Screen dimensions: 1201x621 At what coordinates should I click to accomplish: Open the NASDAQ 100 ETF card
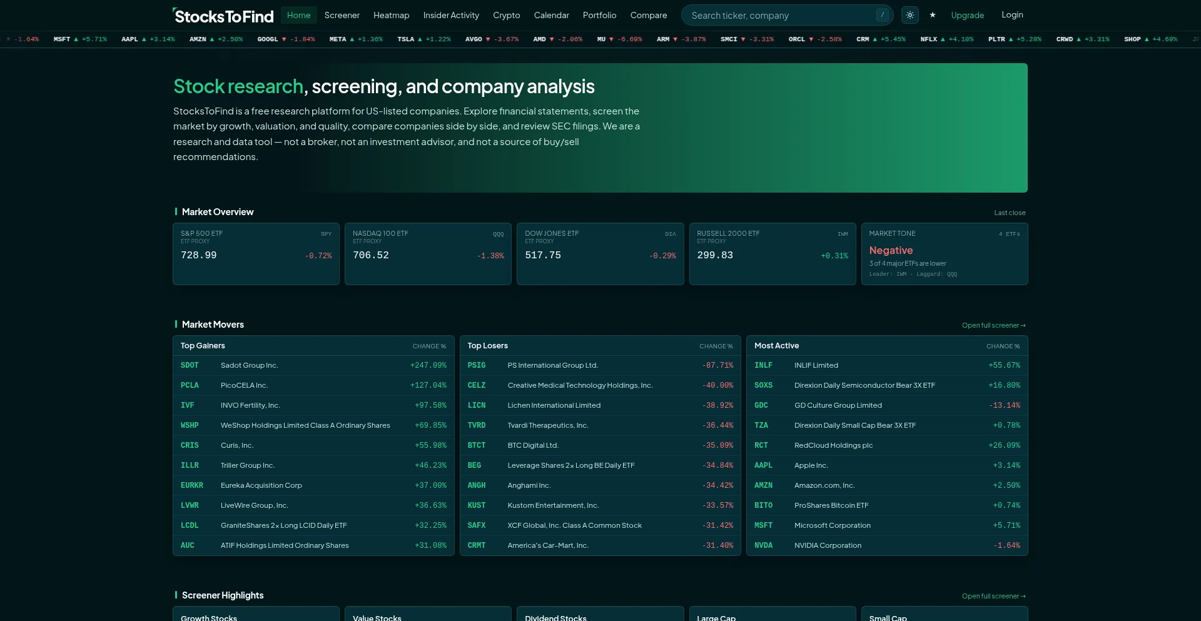(x=428, y=254)
